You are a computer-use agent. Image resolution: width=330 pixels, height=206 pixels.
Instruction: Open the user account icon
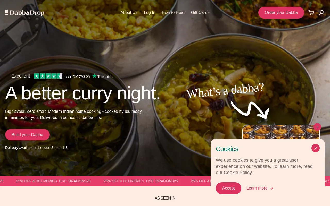(x=322, y=13)
